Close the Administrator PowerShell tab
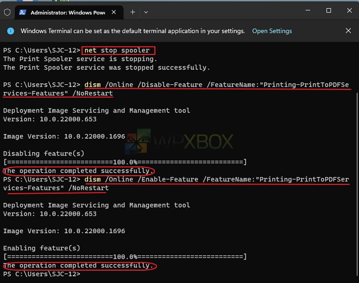The height and width of the screenshot is (283, 359). pyautogui.click(x=114, y=12)
